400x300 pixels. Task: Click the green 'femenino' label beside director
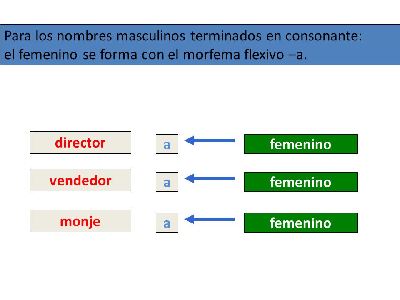(301, 144)
